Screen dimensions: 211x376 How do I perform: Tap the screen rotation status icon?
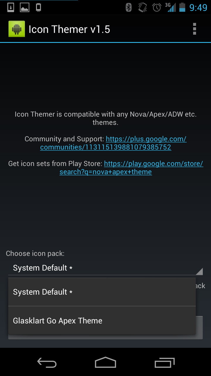click(143, 7)
